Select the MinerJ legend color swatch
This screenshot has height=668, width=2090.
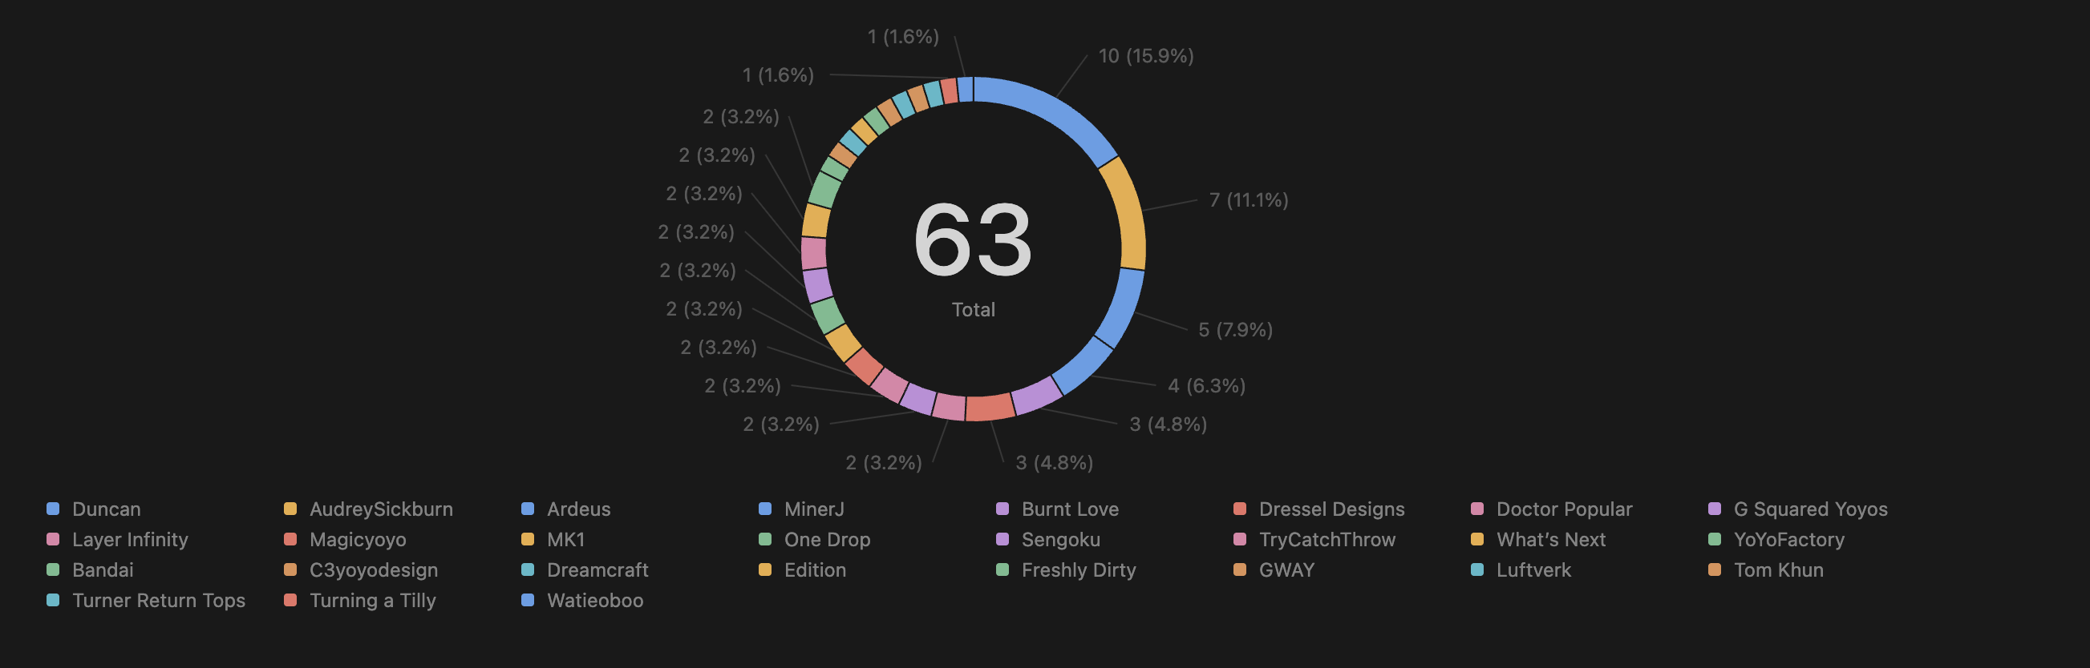pos(764,509)
